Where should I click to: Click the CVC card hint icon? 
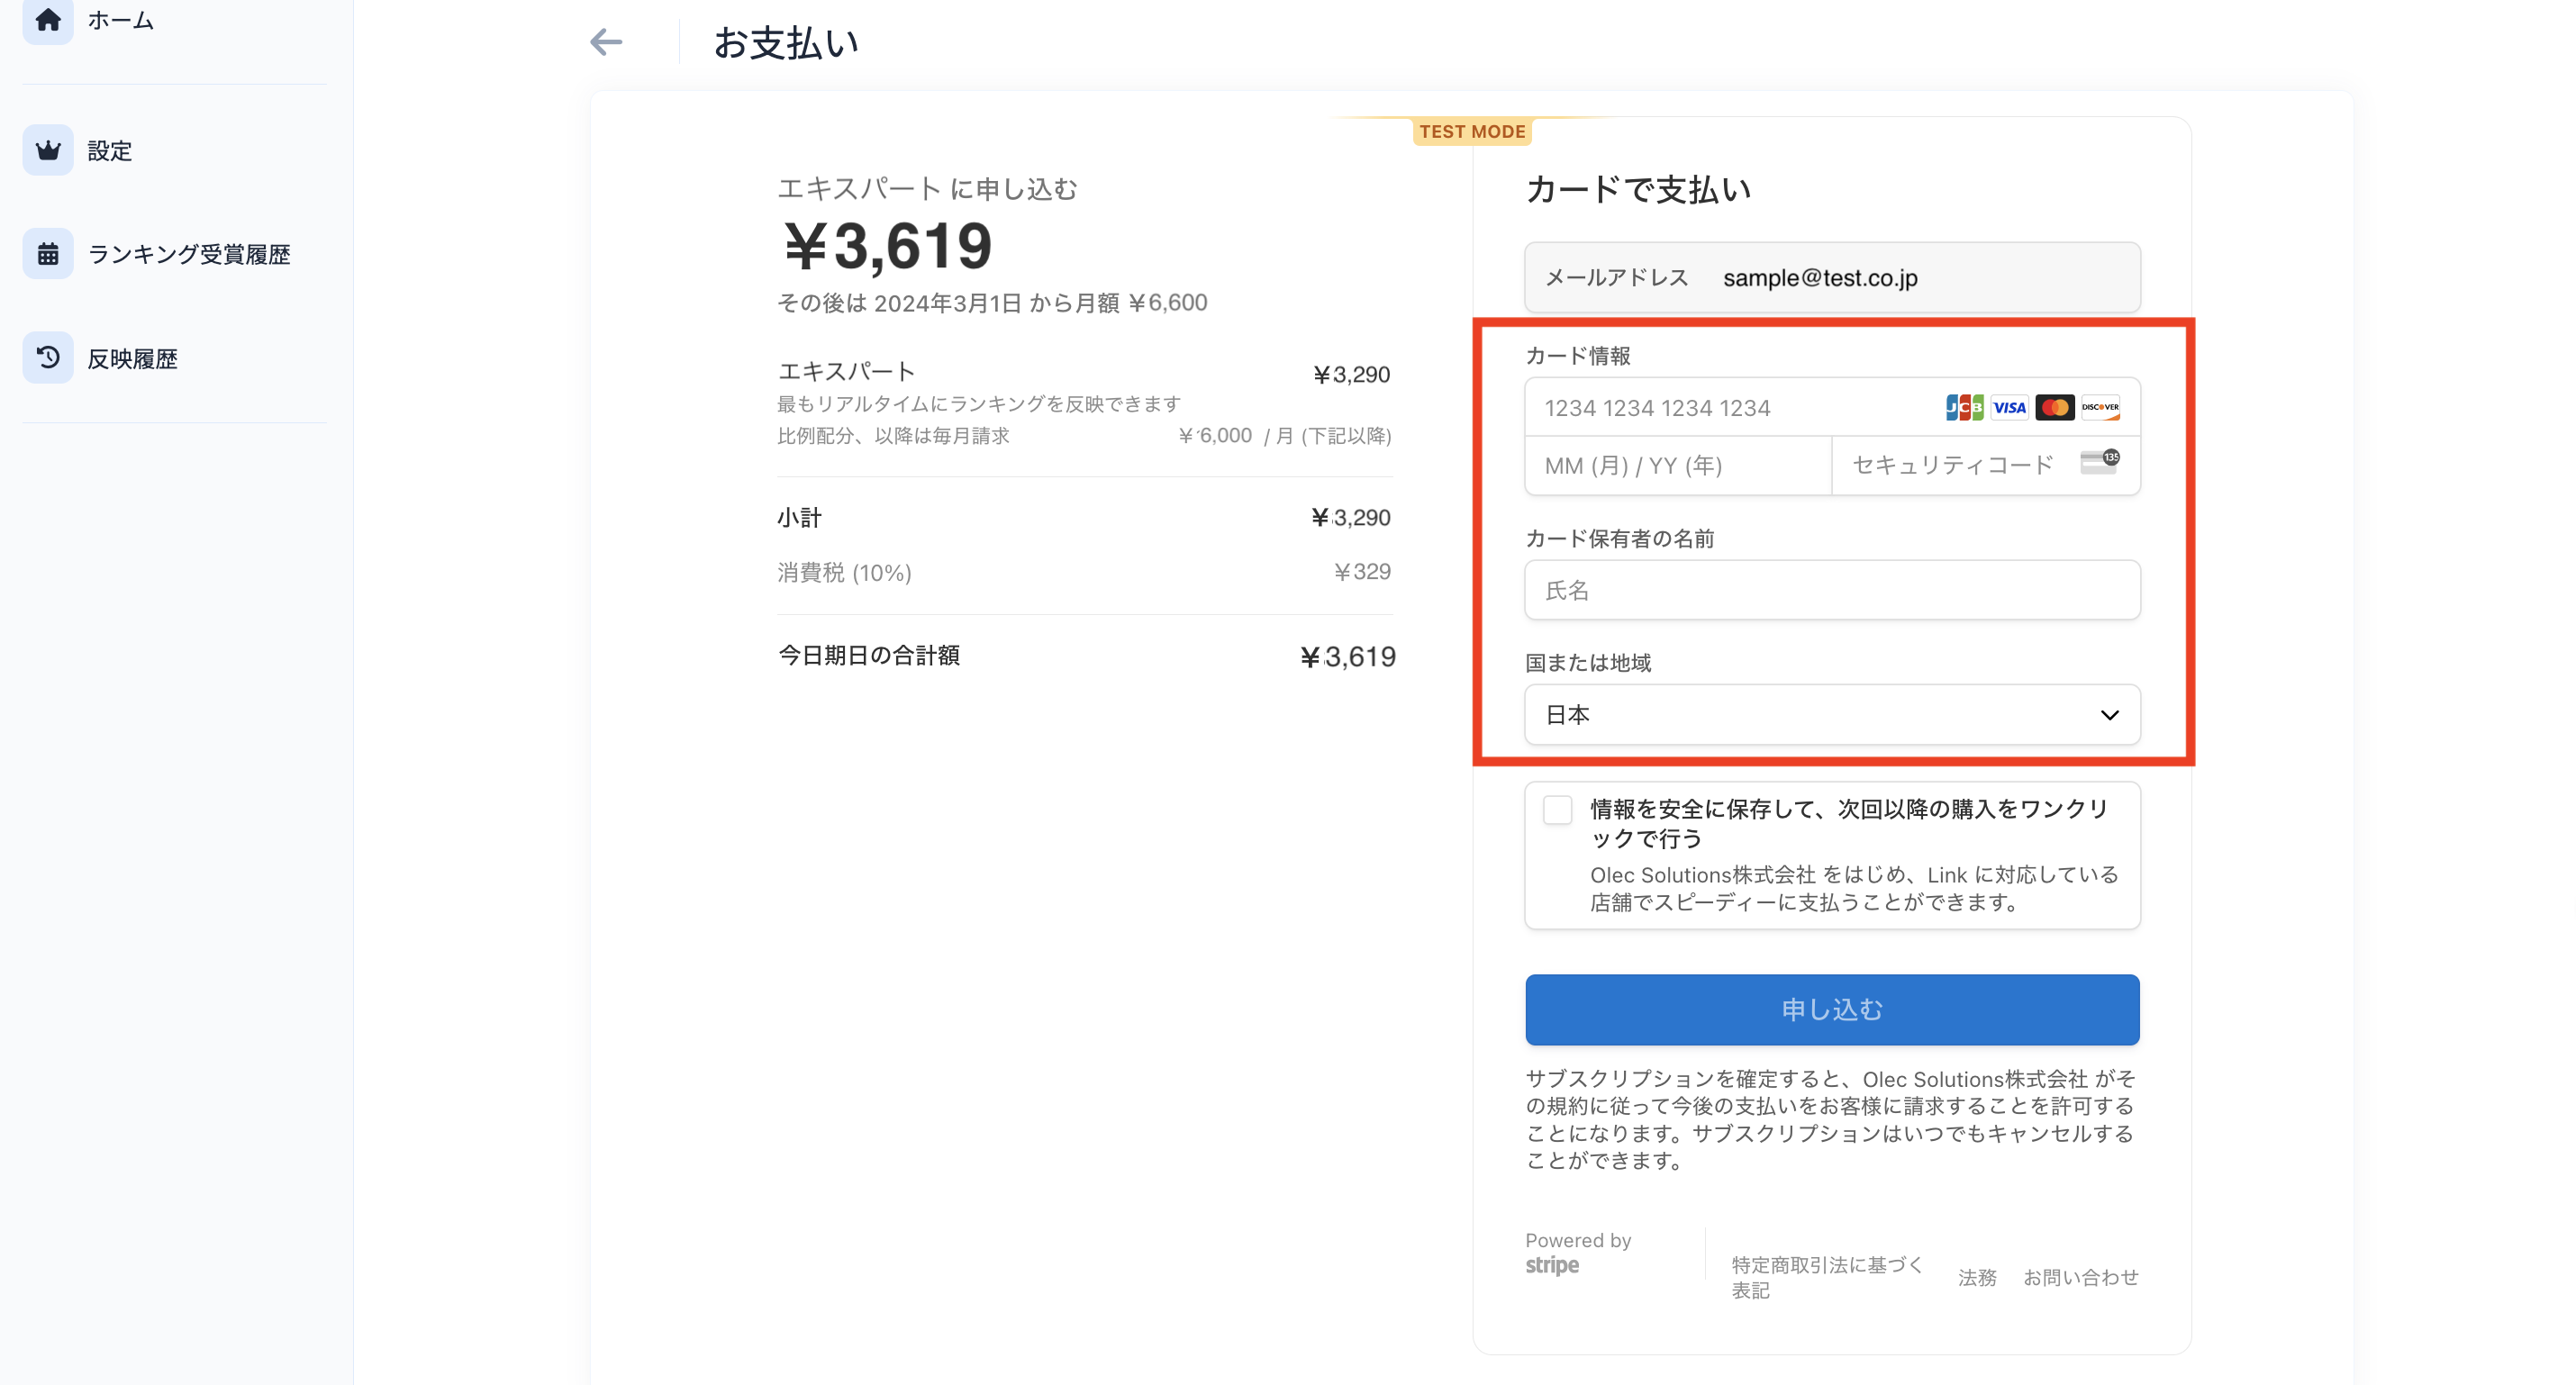click(x=2100, y=462)
